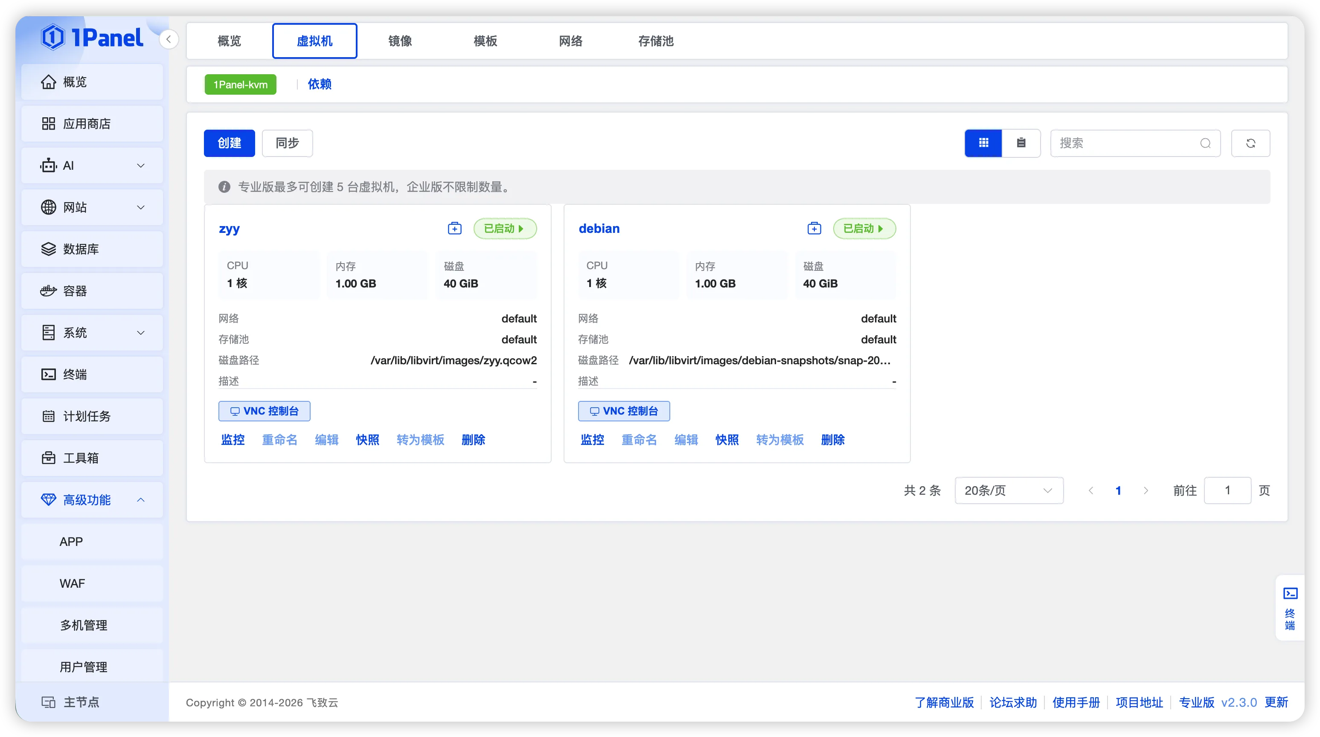Image resolution: width=1320 pixels, height=737 pixels.
Task: Expand the 系统 system menu
Action: [92, 333]
